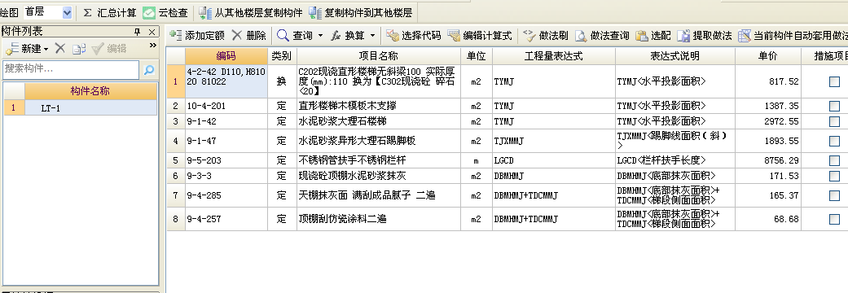Run the 云检查 cloud check
Screen dimensions: 848x293
point(165,12)
